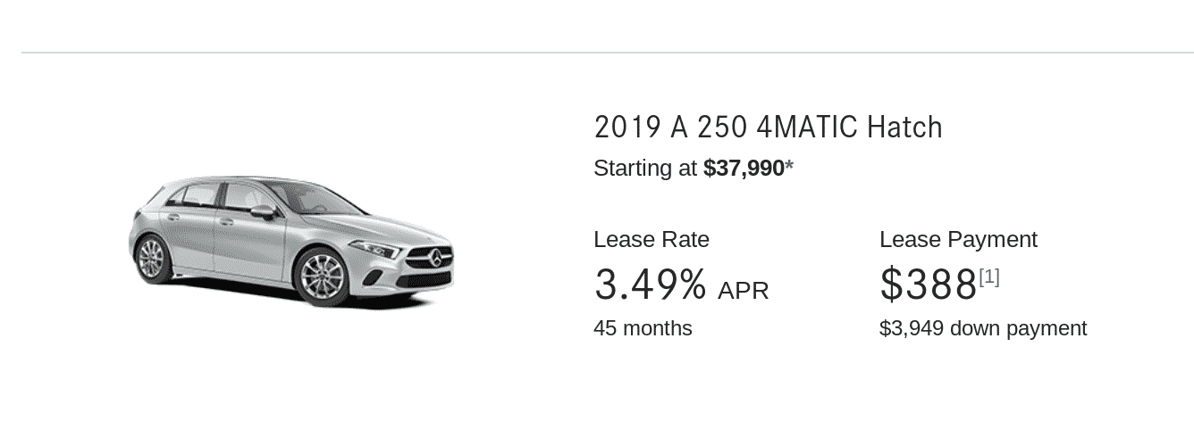Viewport: 1194px width, 421px height.
Task: Open the 2019 A 250 4MATIC Hatch title
Action: click(768, 128)
